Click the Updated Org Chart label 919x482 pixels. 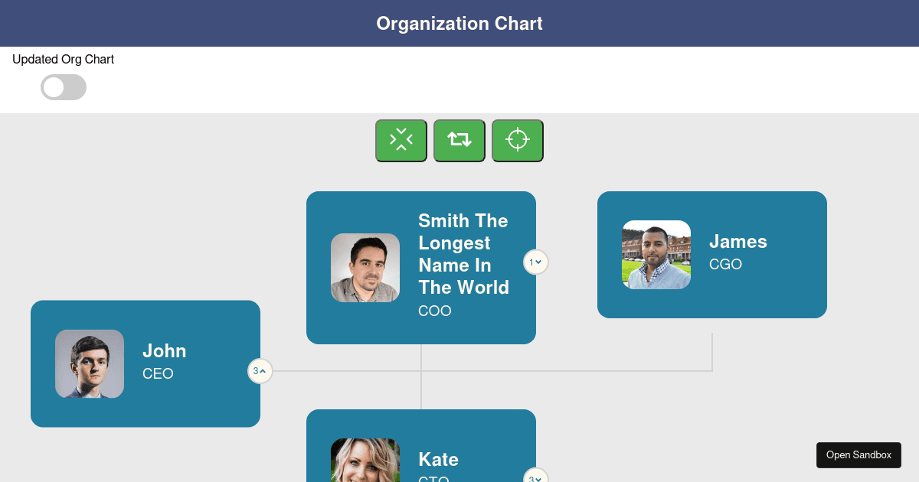[63, 59]
